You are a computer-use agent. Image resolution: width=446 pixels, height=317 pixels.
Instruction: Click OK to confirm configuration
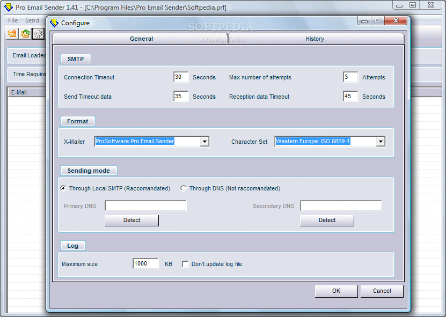[336, 291]
